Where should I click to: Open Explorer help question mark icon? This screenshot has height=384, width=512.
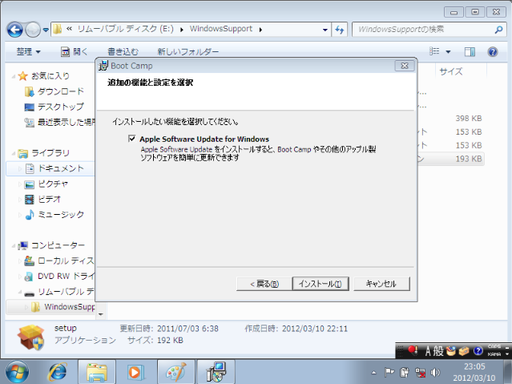tap(493, 51)
